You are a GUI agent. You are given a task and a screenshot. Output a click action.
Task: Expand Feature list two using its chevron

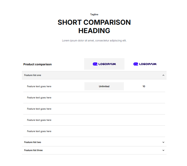click(163, 142)
